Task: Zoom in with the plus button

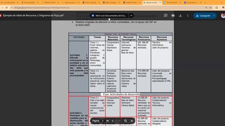Action: point(132,121)
